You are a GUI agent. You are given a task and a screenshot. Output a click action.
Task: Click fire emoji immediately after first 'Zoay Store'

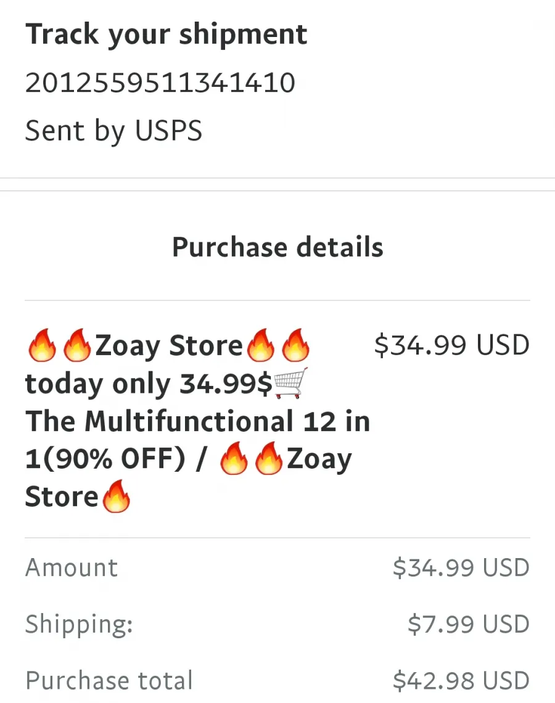(x=261, y=345)
